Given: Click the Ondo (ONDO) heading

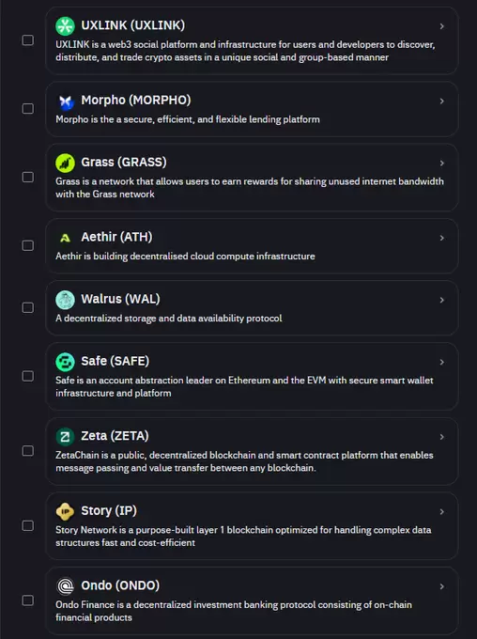Looking at the screenshot, I should [120, 585].
